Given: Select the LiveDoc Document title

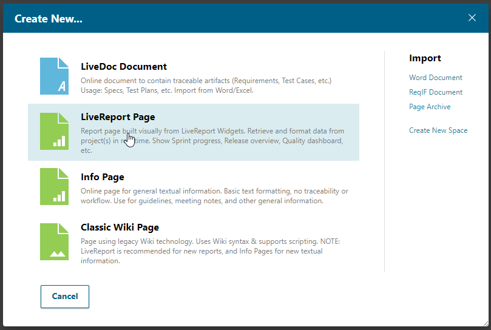Looking at the screenshot, I should [124, 67].
